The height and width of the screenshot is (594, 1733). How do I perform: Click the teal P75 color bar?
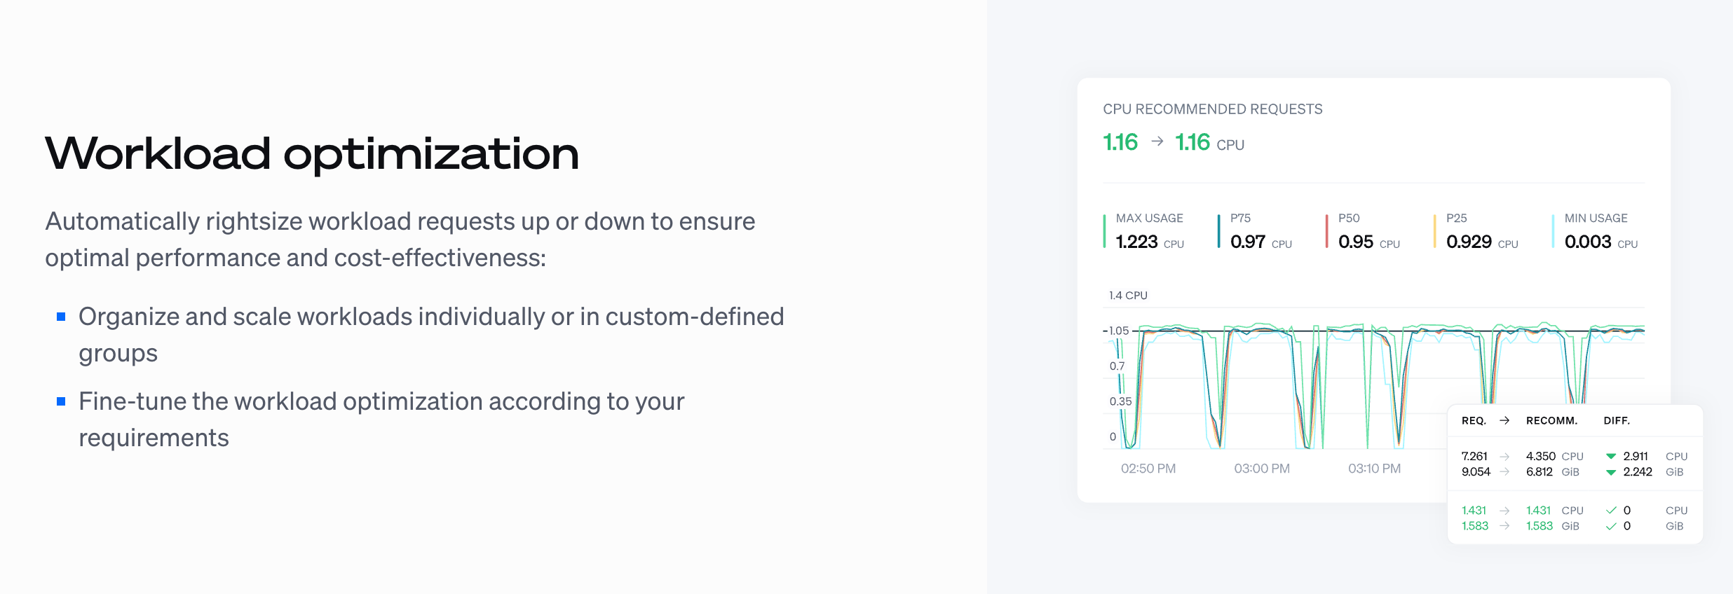point(1219,231)
